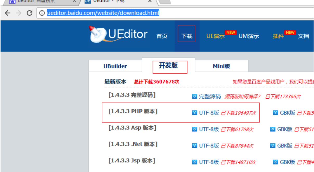
Task: Open the 首页 navigation item
Action: [x=162, y=36]
